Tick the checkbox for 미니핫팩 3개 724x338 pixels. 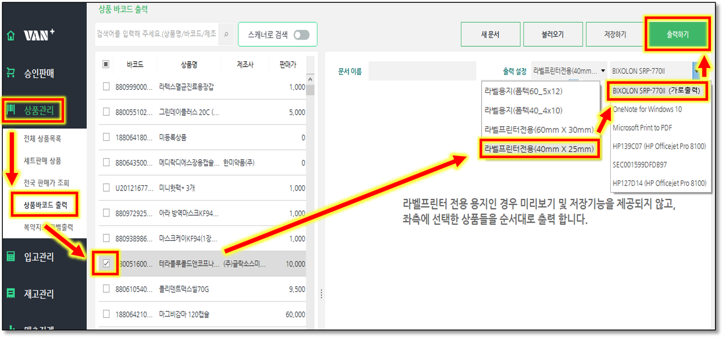click(x=106, y=188)
